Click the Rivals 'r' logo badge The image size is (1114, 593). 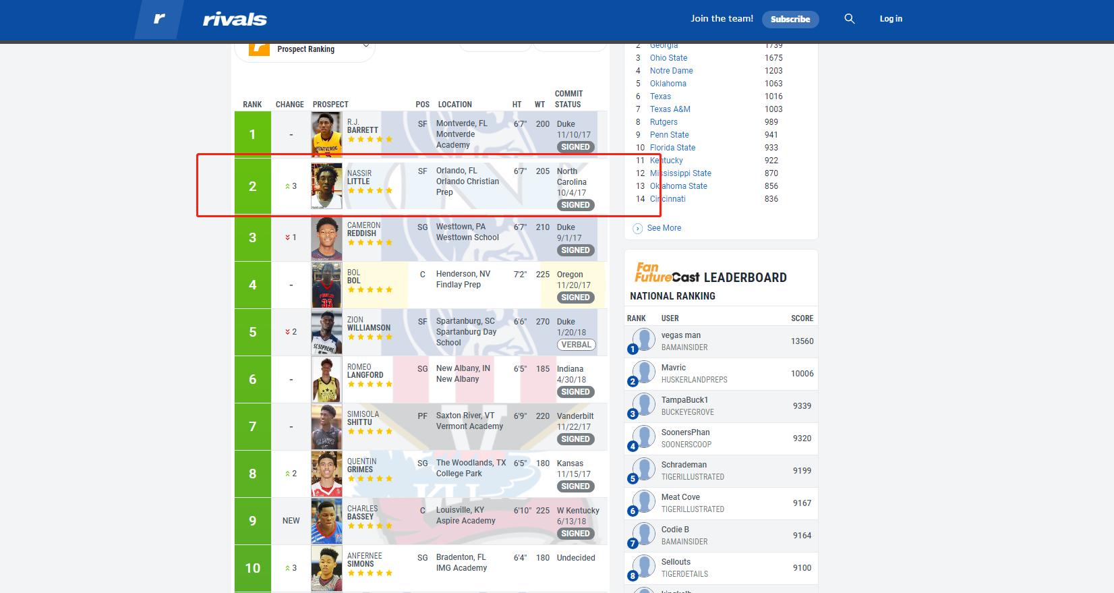[x=158, y=19]
